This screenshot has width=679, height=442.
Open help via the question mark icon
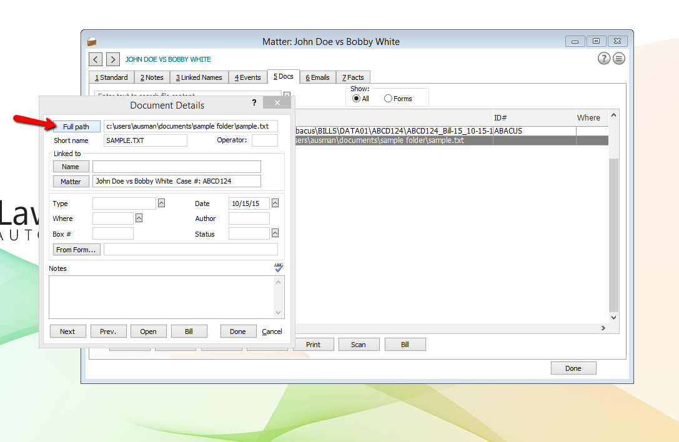(x=603, y=58)
